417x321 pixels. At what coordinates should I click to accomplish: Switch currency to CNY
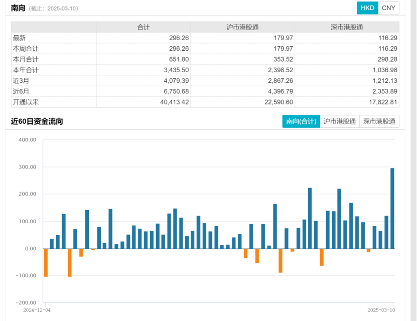coord(388,8)
